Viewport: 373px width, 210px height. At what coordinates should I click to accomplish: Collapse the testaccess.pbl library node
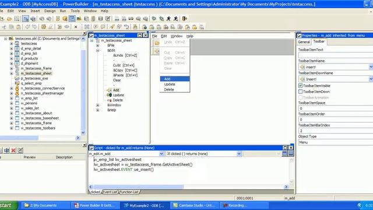point(5,38)
